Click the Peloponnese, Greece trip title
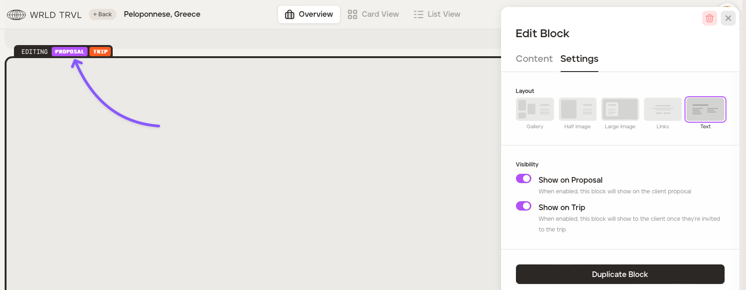 point(162,14)
